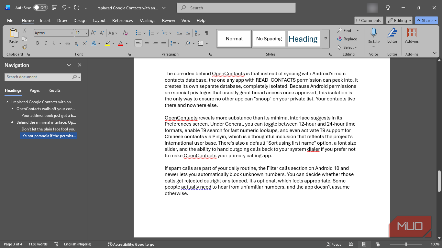Expand the Styles gallery More arrow
Viewport: 442px width, 248px height.
(326, 39)
